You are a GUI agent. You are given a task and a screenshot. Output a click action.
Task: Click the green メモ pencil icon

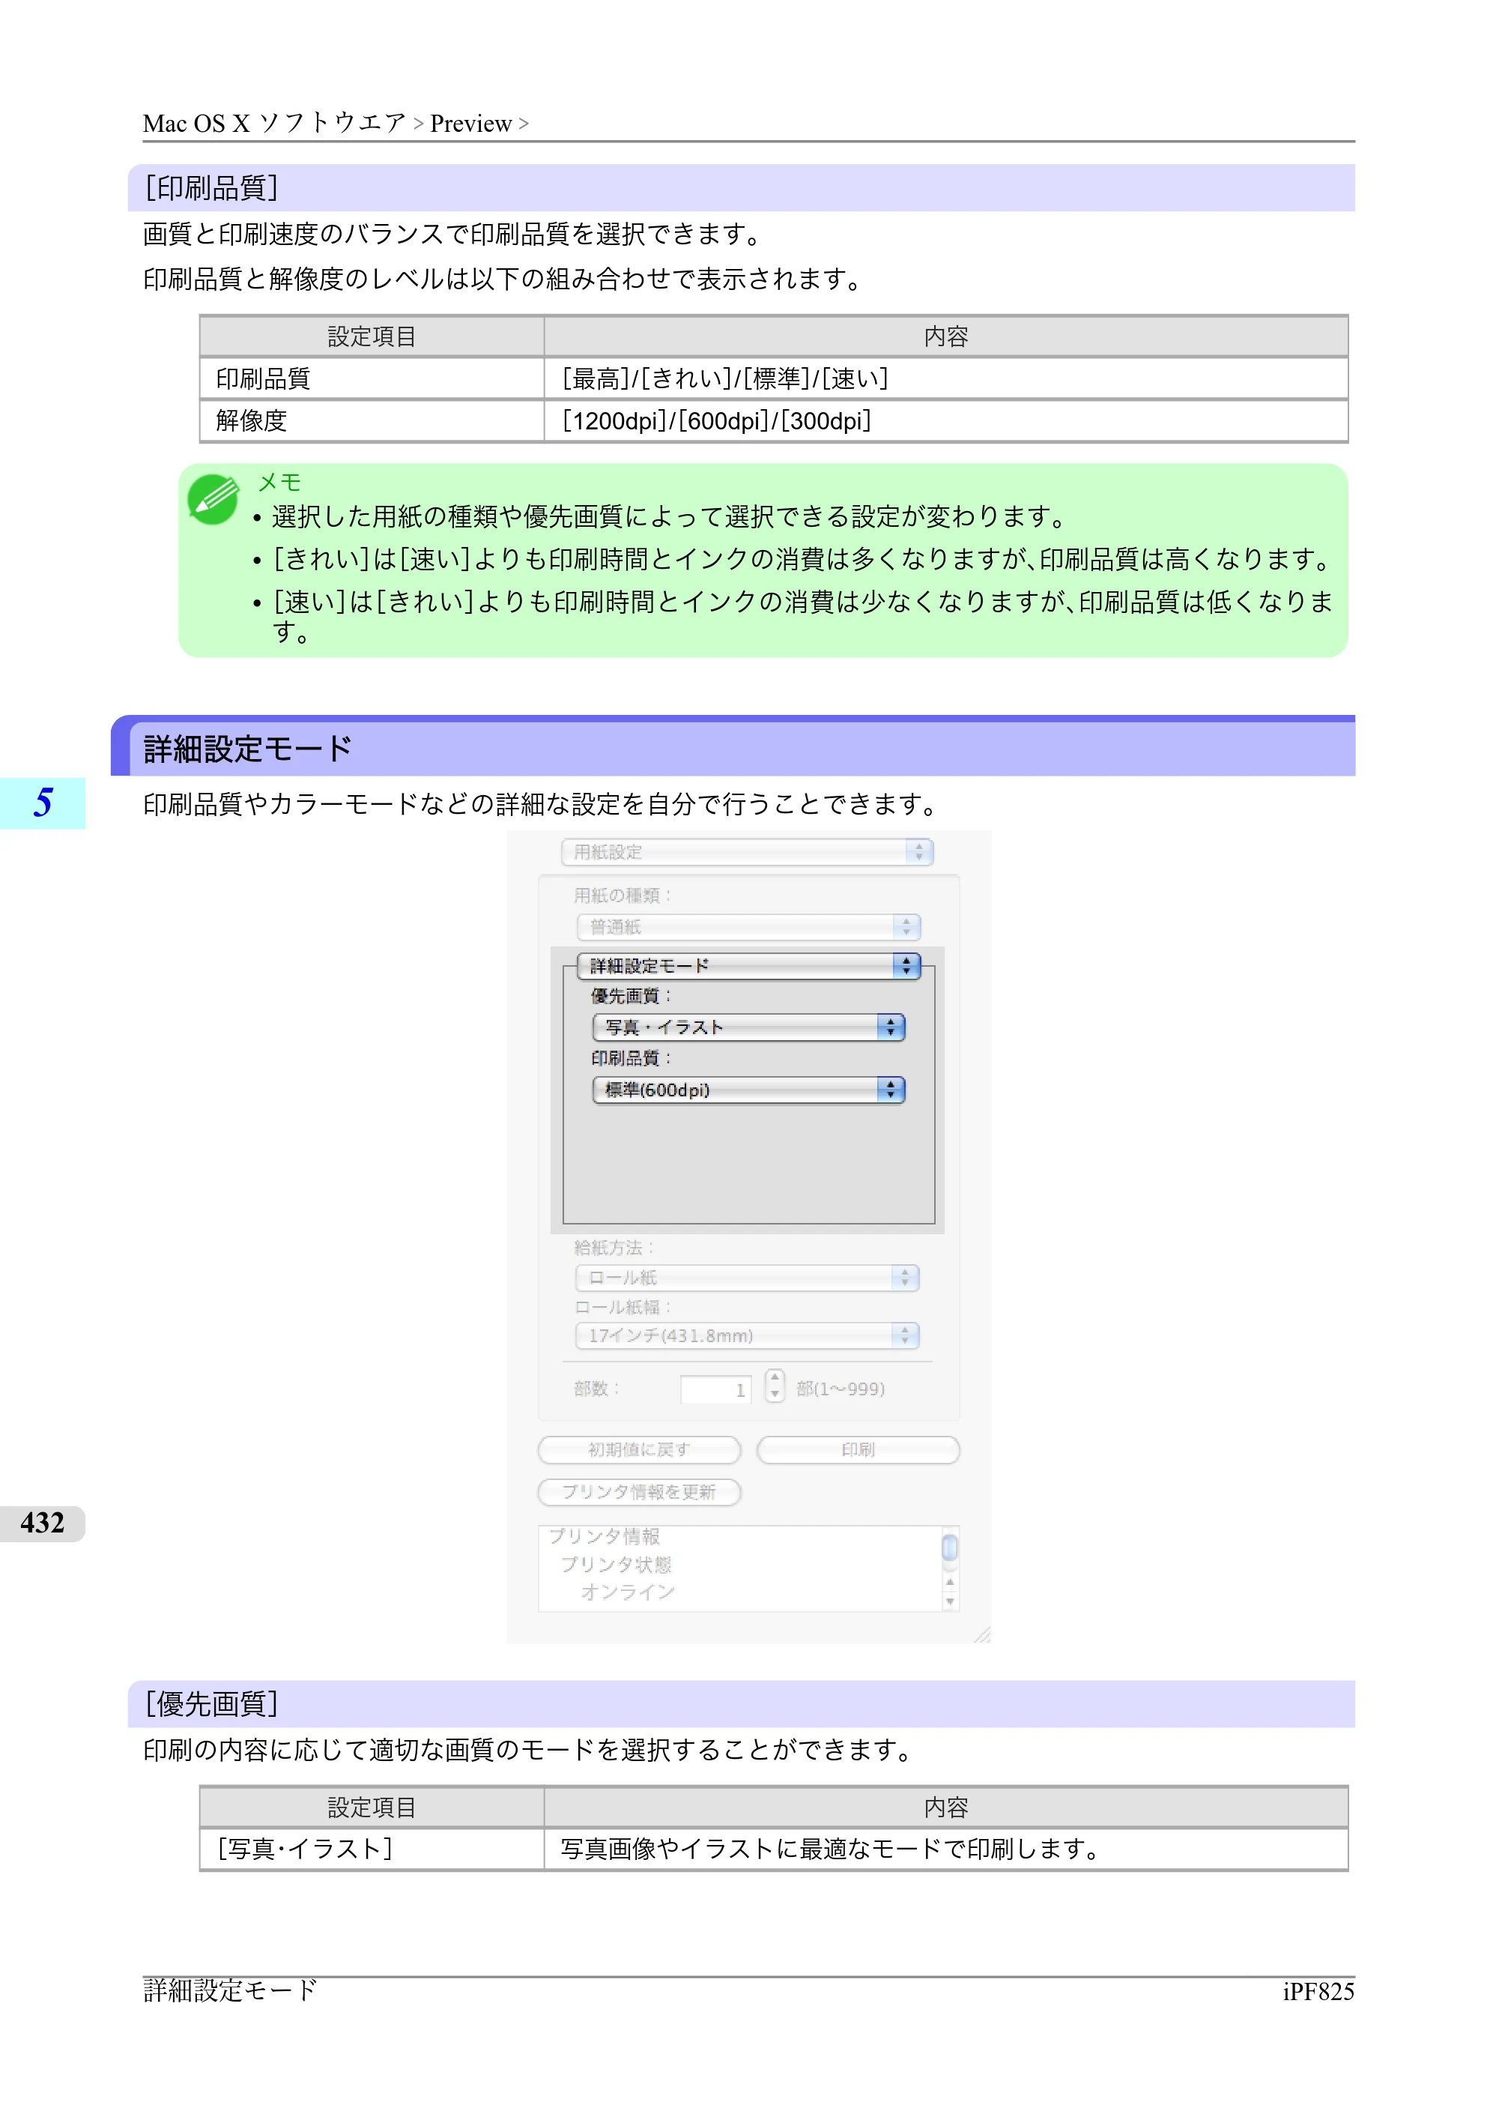[214, 500]
